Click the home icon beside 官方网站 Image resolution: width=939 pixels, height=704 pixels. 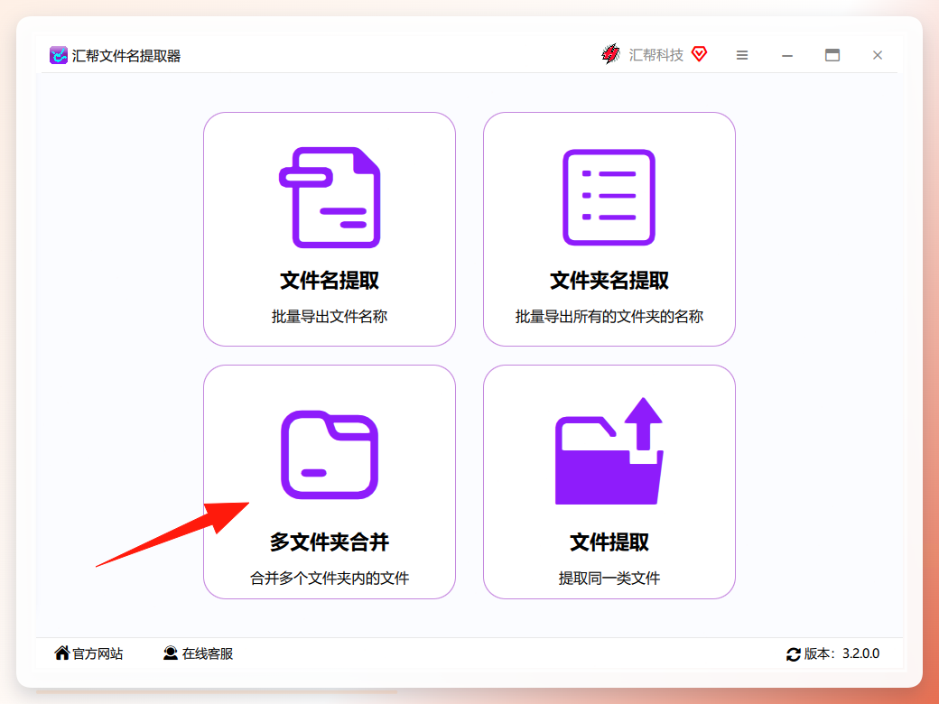pyautogui.click(x=61, y=653)
